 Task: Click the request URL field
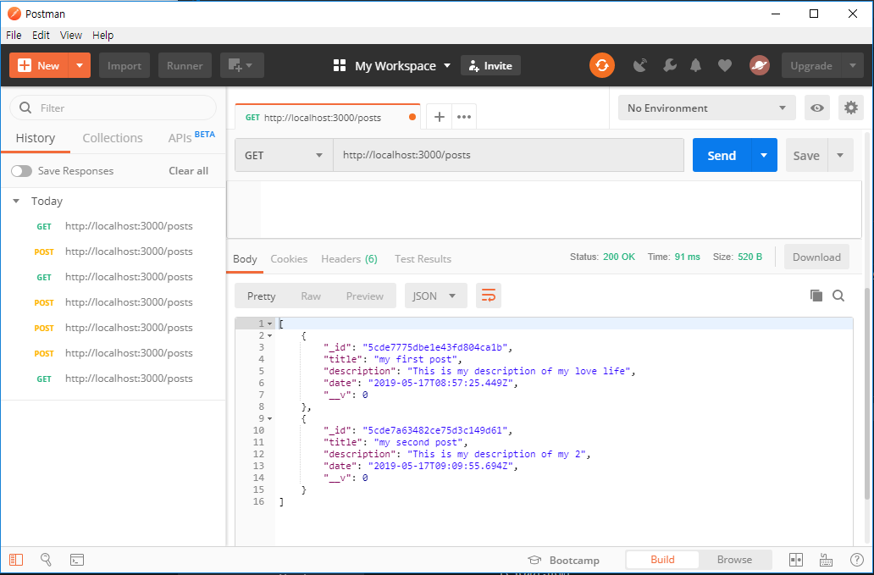pos(508,155)
